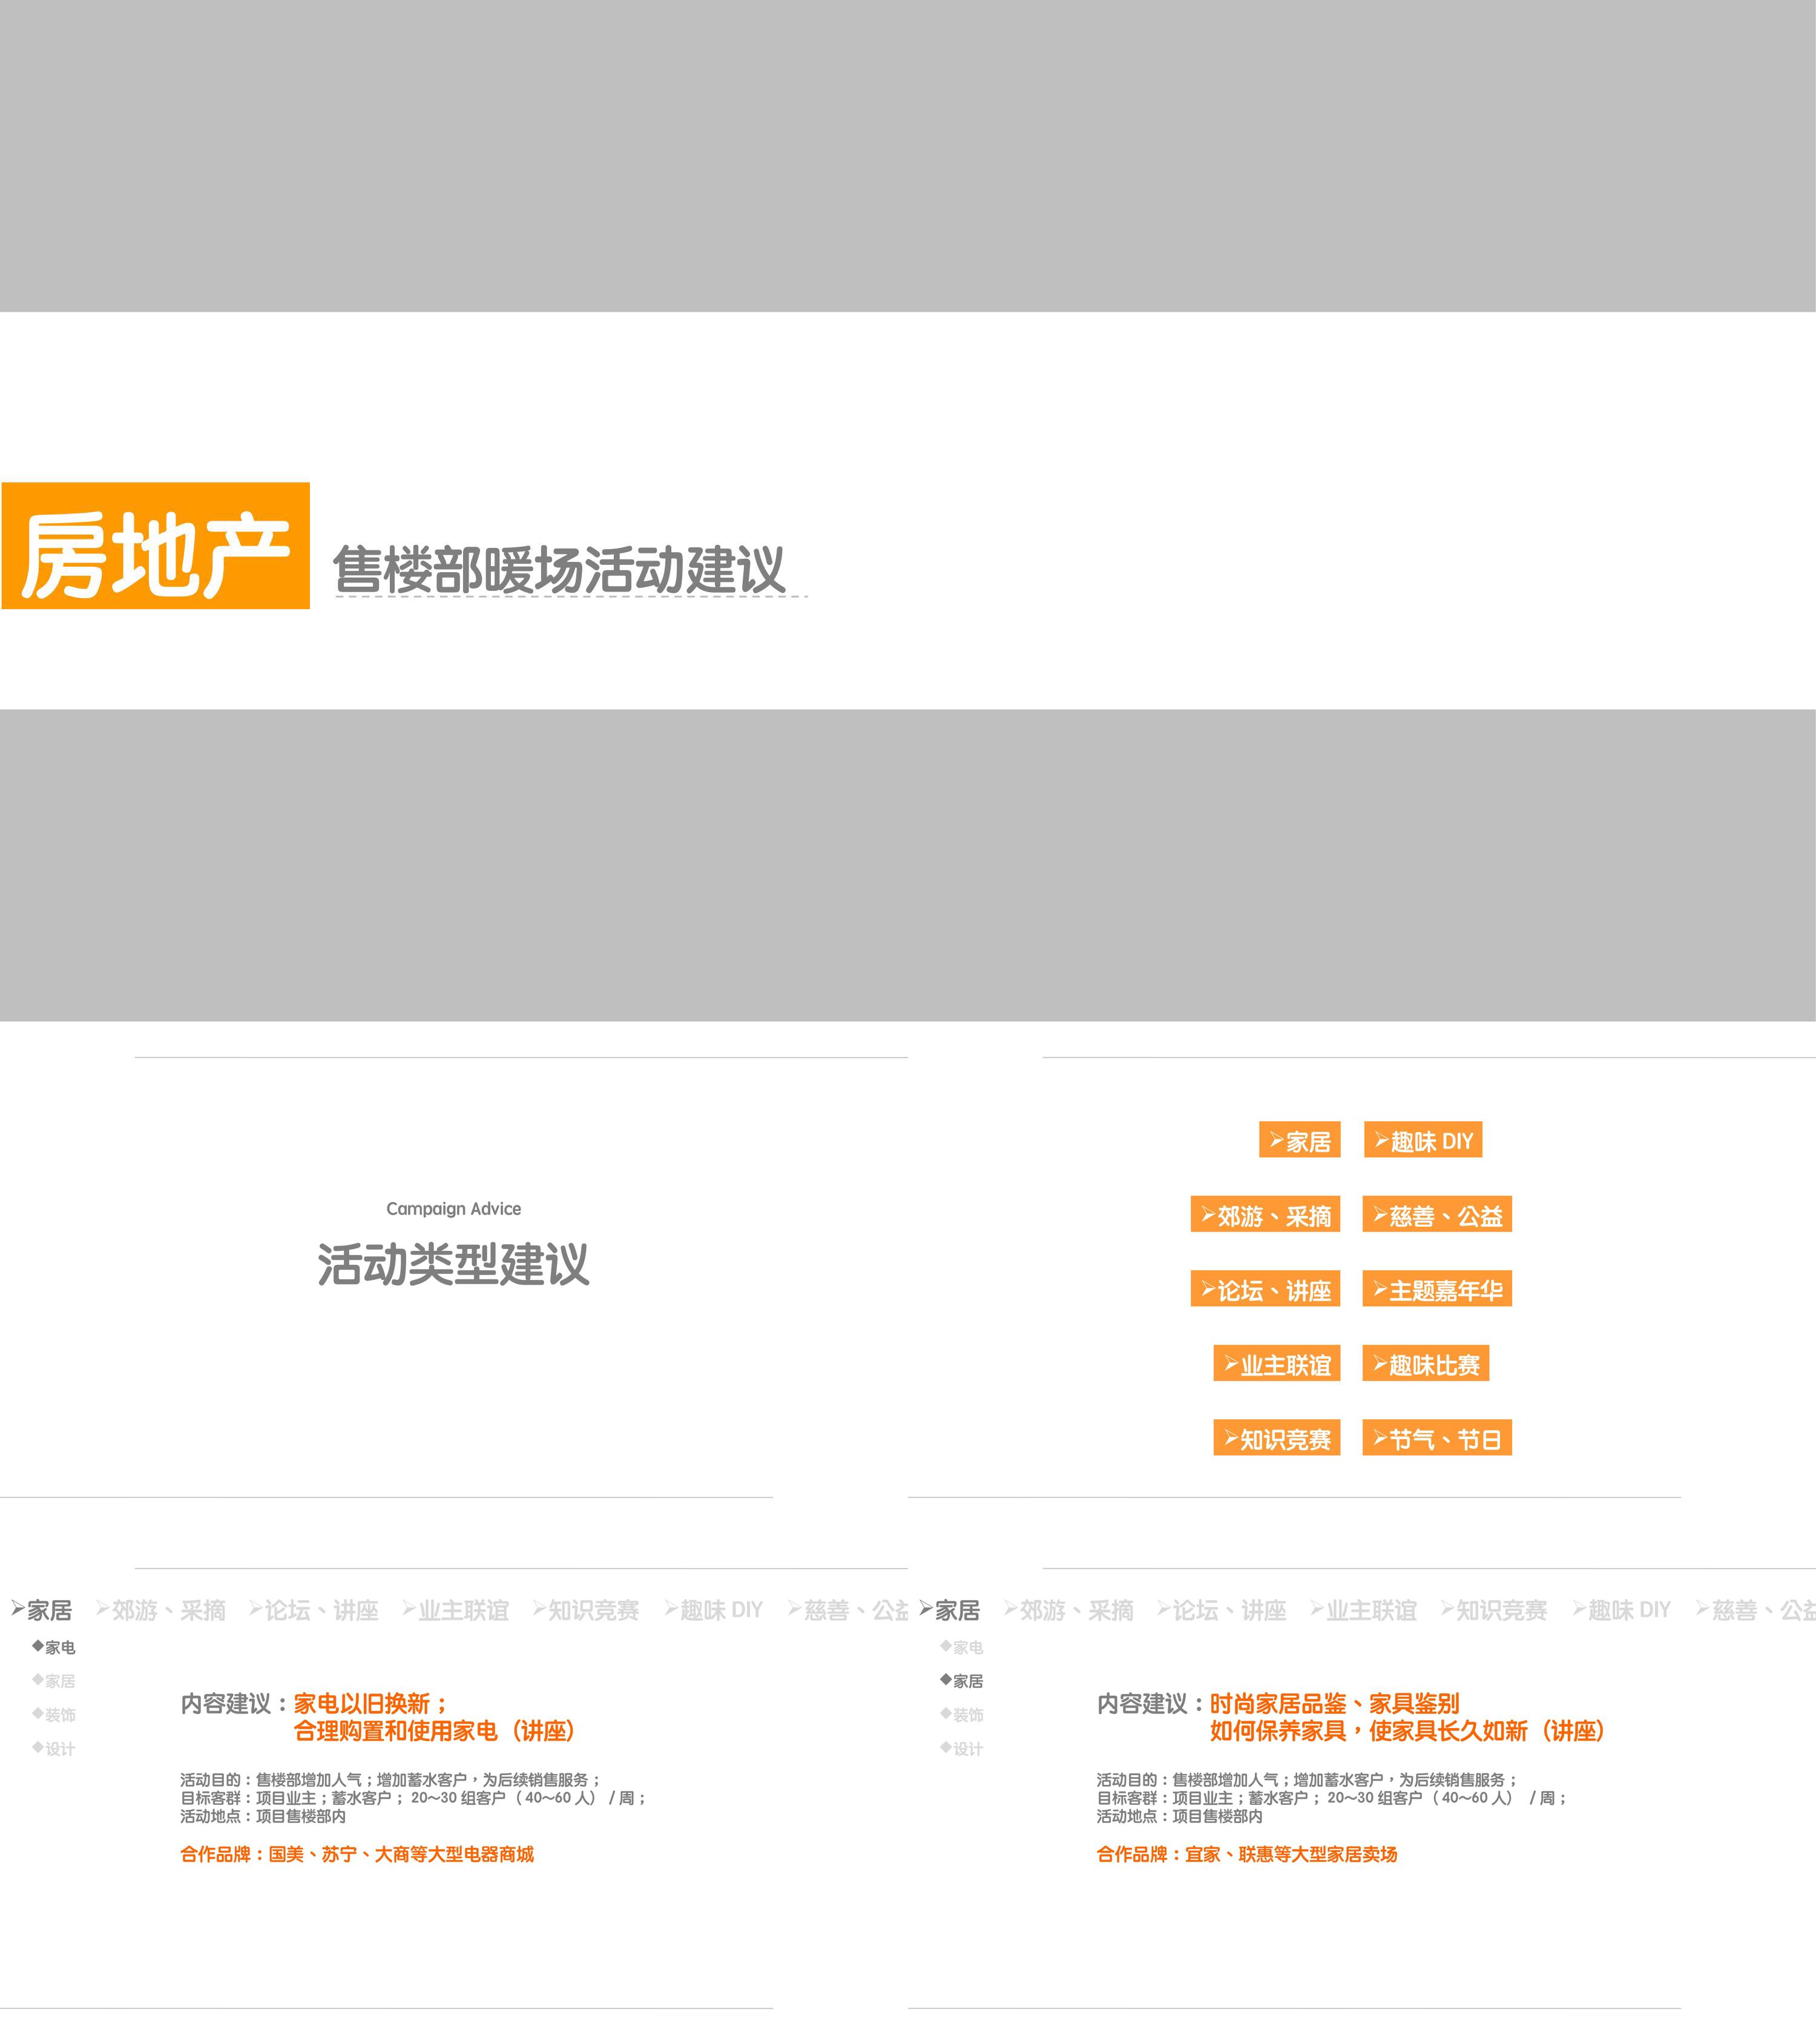Click the 合作品牌：国美、苏宁 line
The image size is (1816, 2044).
pos(357,1854)
